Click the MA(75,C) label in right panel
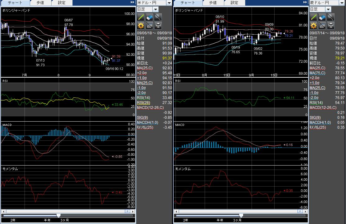The height and width of the screenshot is (224, 346). pos(317,73)
